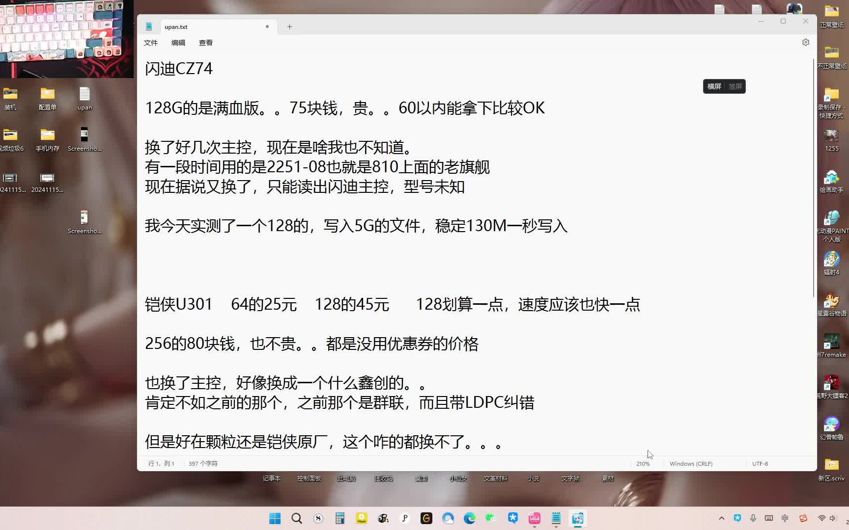Open the black G app on taskbar

pyautogui.click(x=426, y=518)
